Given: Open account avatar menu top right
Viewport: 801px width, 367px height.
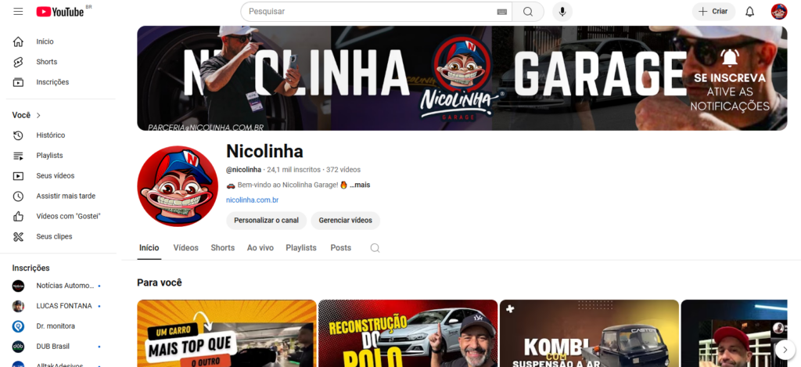Looking at the screenshot, I should pos(779,11).
